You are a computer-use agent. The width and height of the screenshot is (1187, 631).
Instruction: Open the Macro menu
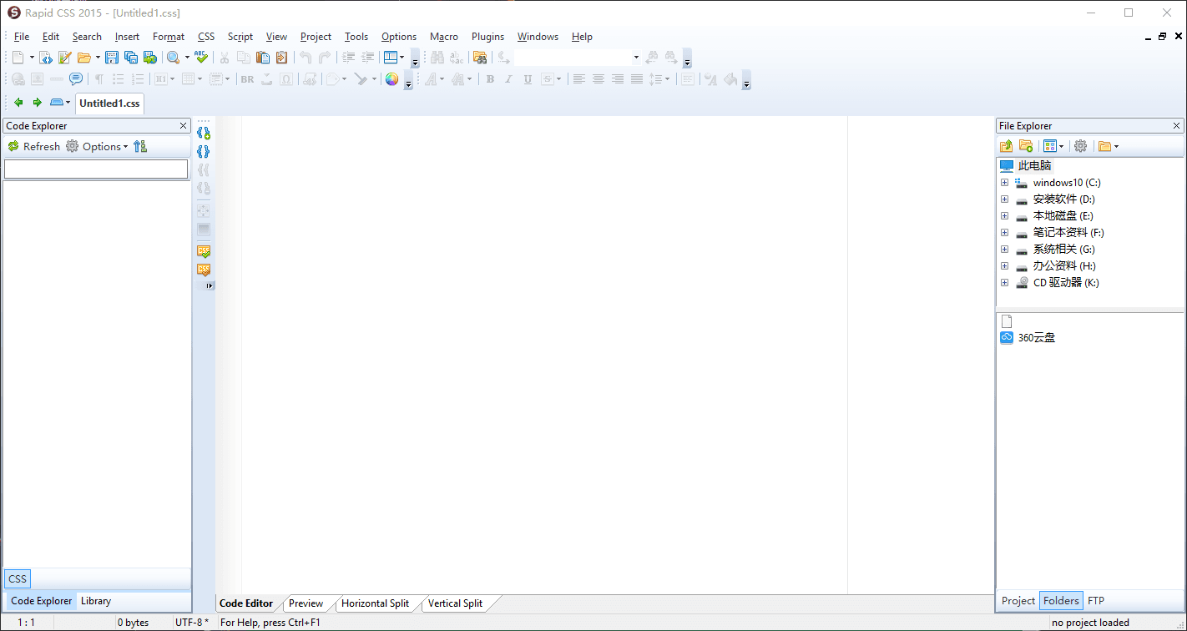tap(444, 37)
